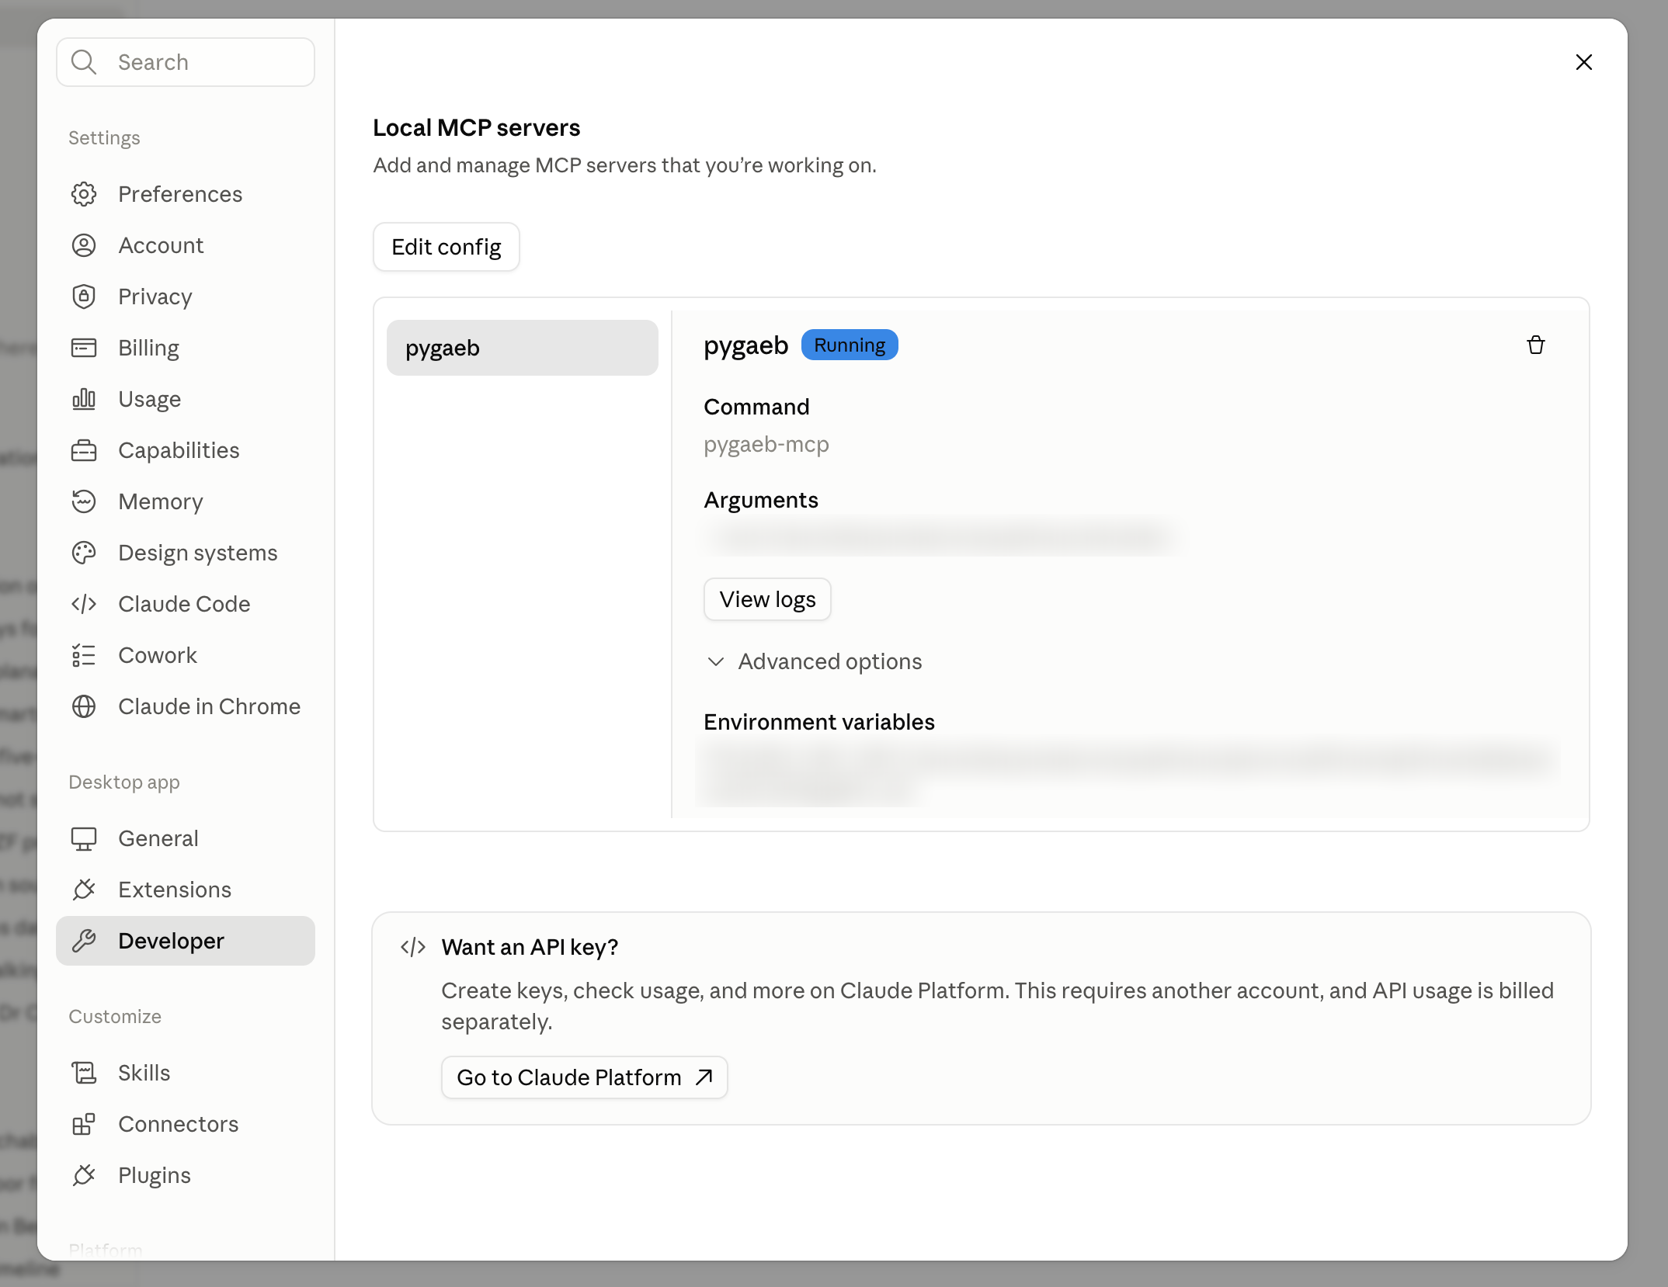Open Memory settings
Image resolution: width=1668 pixels, height=1287 pixels.
pyautogui.click(x=186, y=501)
